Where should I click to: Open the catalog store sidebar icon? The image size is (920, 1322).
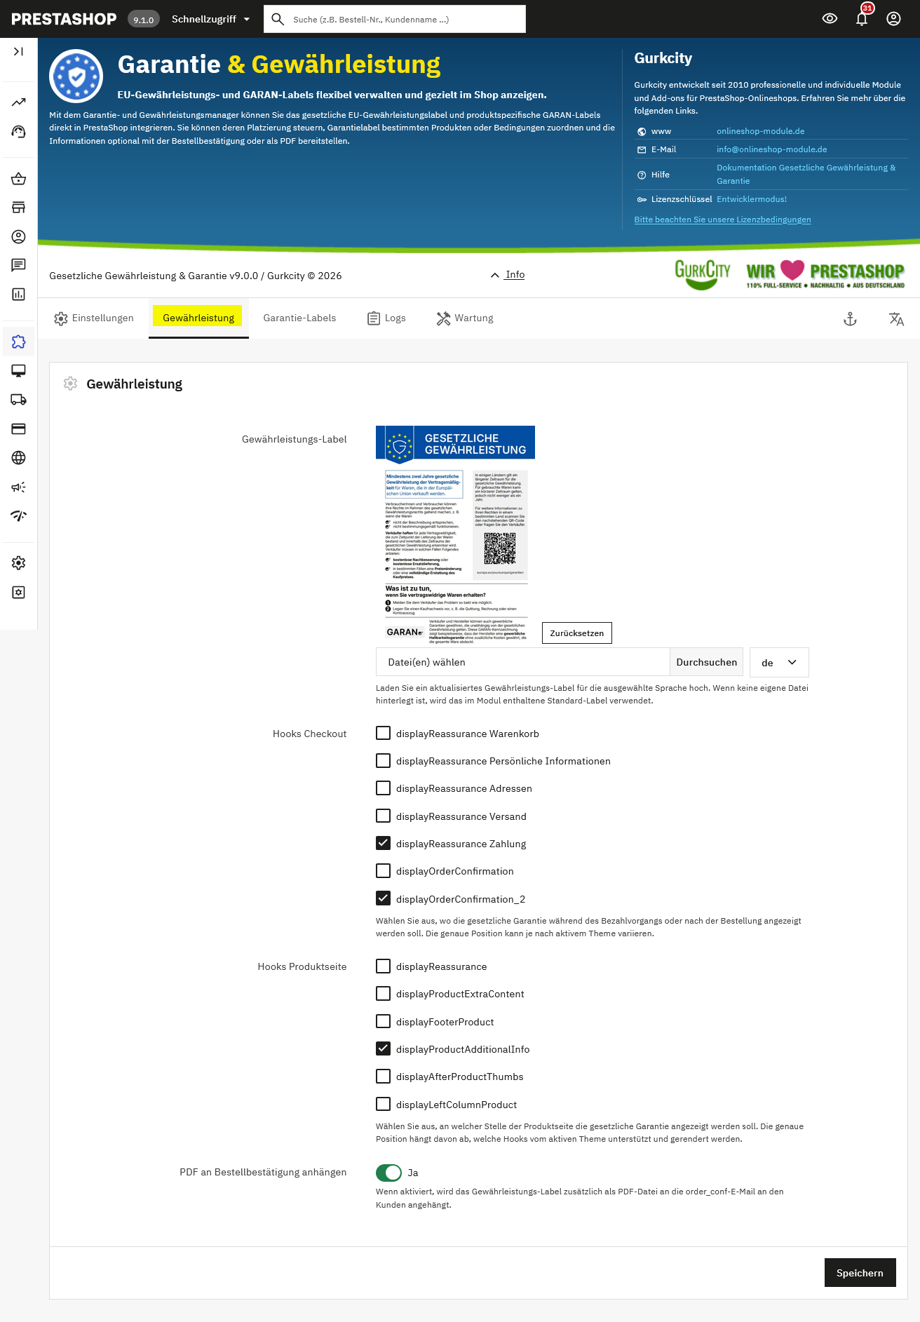point(18,208)
